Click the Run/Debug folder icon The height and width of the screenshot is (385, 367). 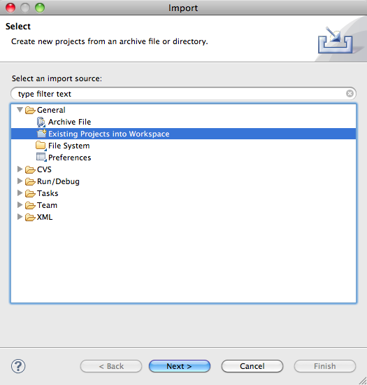(30, 181)
